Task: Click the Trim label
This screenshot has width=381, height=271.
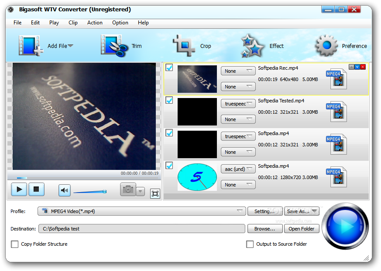Action: [x=137, y=46]
